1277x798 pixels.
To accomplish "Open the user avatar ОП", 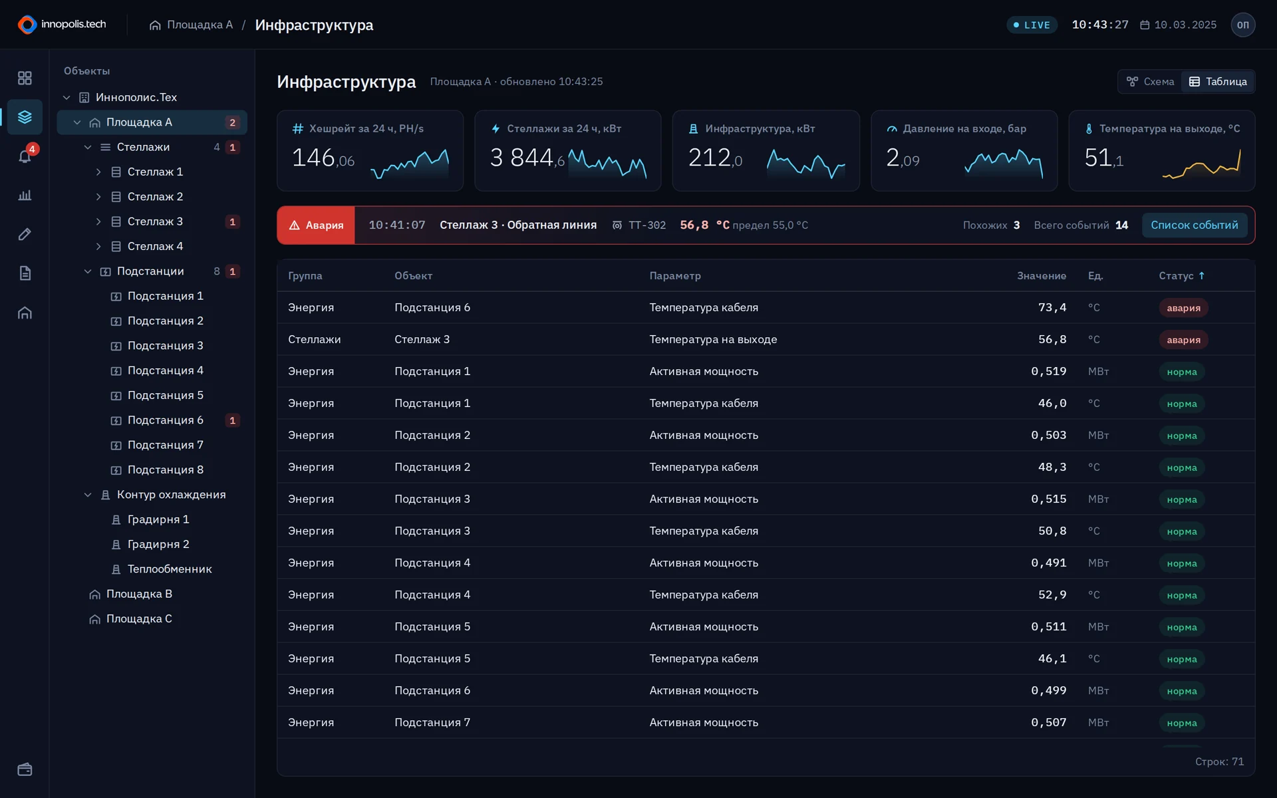I will tap(1242, 25).
